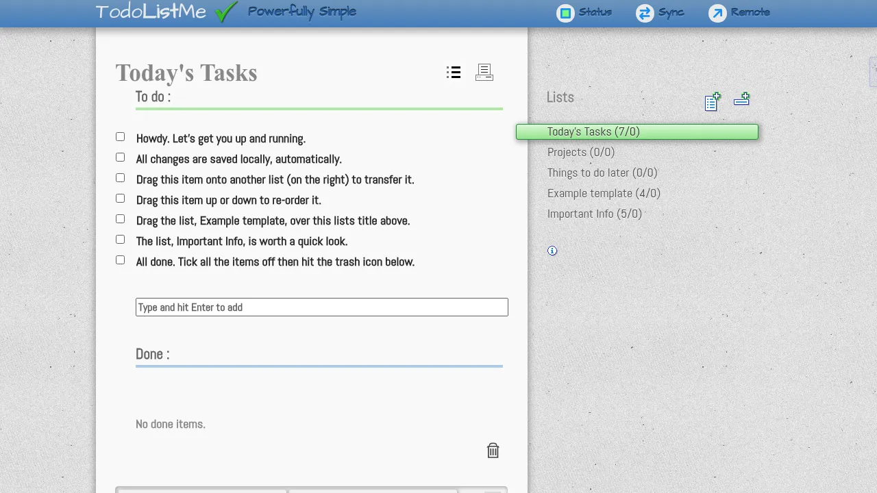
Task: Open the Things to do later list
Action: [x=602, y=173]
